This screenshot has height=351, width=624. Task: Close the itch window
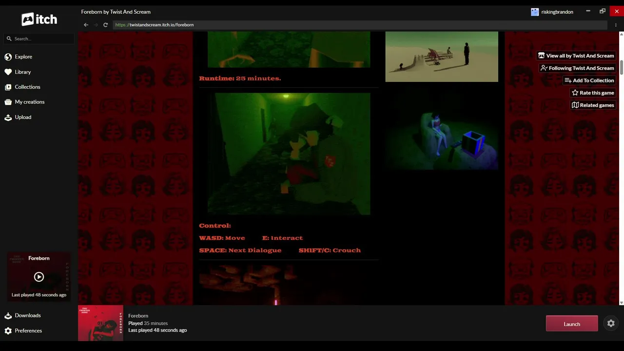617,11
